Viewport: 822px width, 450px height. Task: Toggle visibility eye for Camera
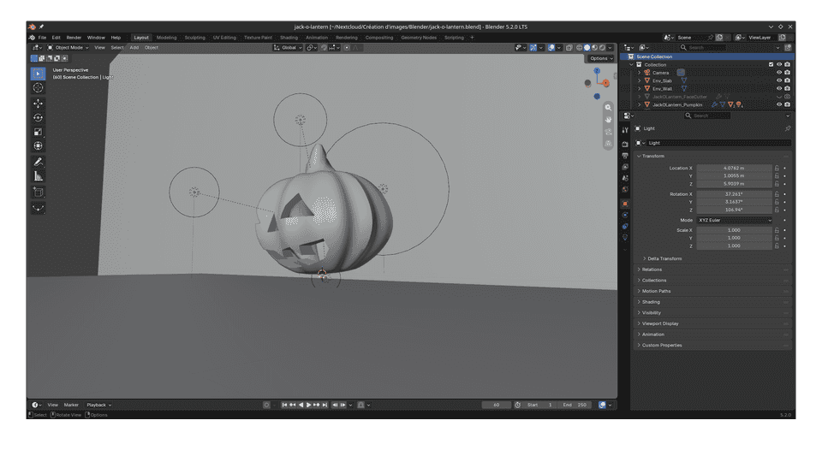click(779, 73)
